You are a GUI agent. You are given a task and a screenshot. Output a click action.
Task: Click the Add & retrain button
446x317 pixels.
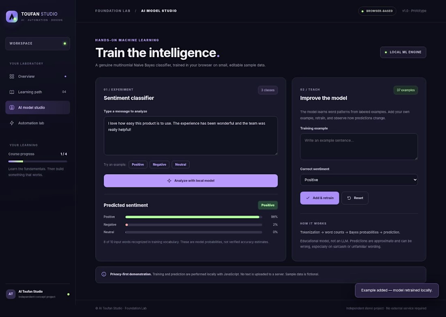pyautogui.click(x=319, y=198)
